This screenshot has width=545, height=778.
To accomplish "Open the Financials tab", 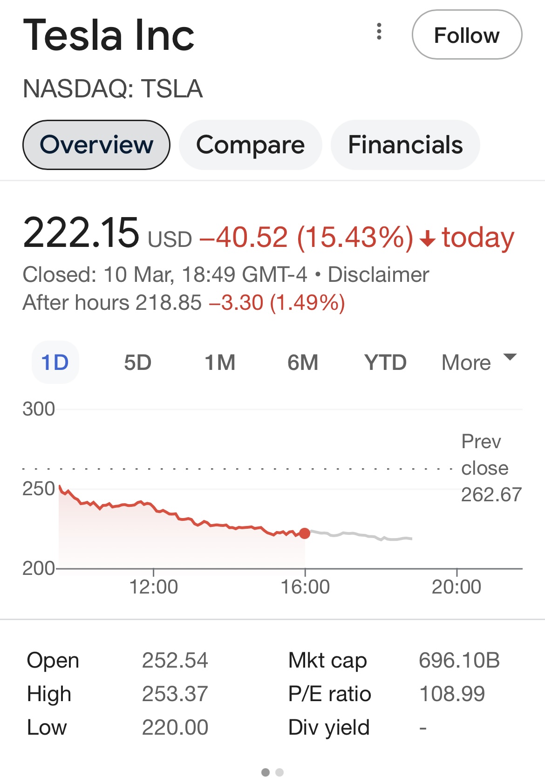I will pos(405,145).
